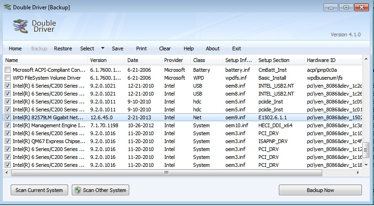
Task: Click the Scan Other System button
Action: [x=100, y=190]
